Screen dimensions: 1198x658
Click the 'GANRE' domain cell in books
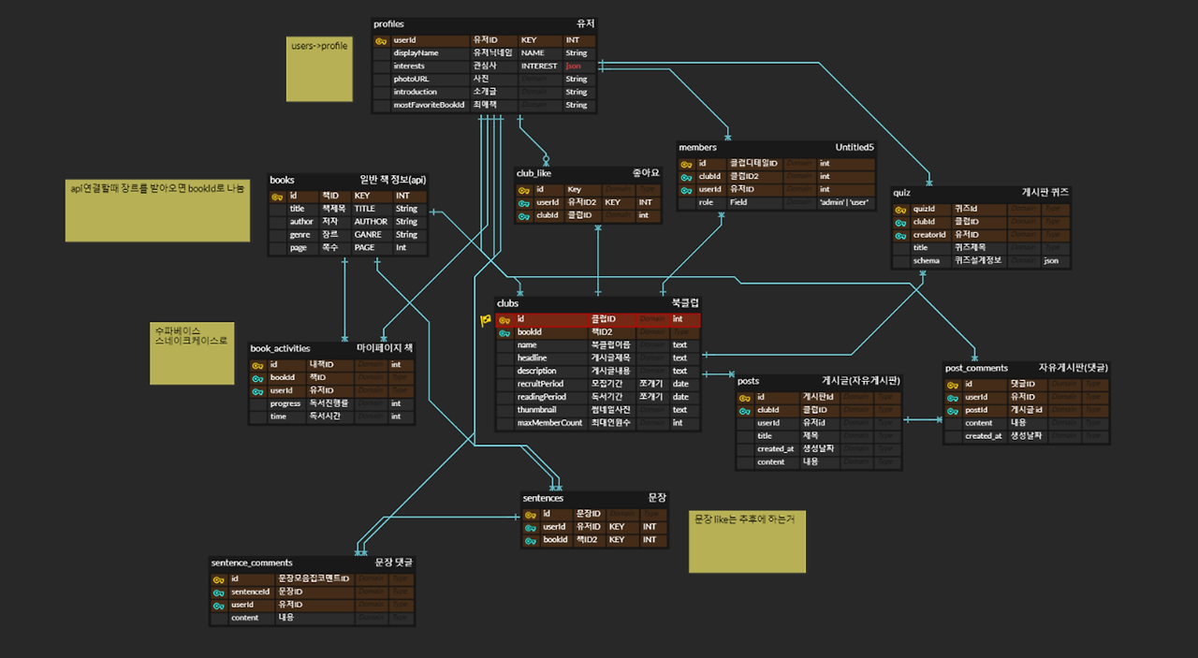pyautogui.click(x=372, y=235)
